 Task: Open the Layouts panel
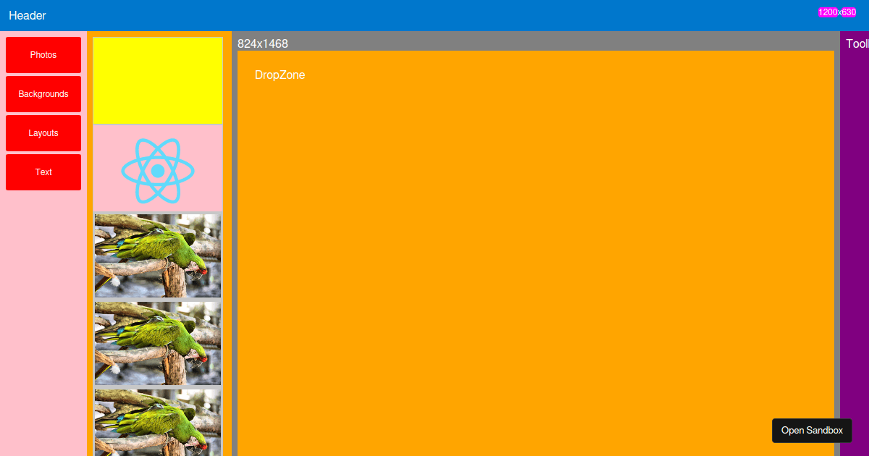[x=43, y=132]
